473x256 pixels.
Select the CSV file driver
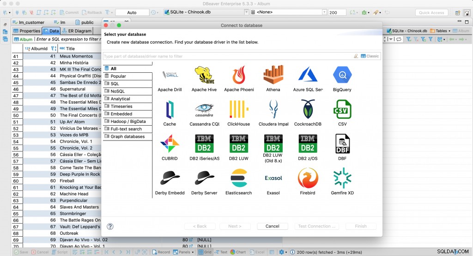coord(342,109)
